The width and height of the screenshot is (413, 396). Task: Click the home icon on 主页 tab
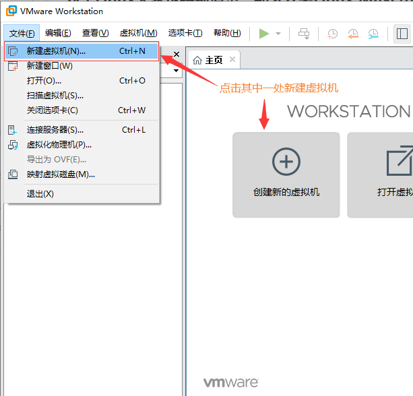coord(197,61)
